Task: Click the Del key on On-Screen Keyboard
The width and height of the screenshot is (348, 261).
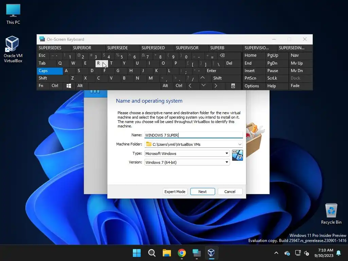Action: [x=232, y=63]
